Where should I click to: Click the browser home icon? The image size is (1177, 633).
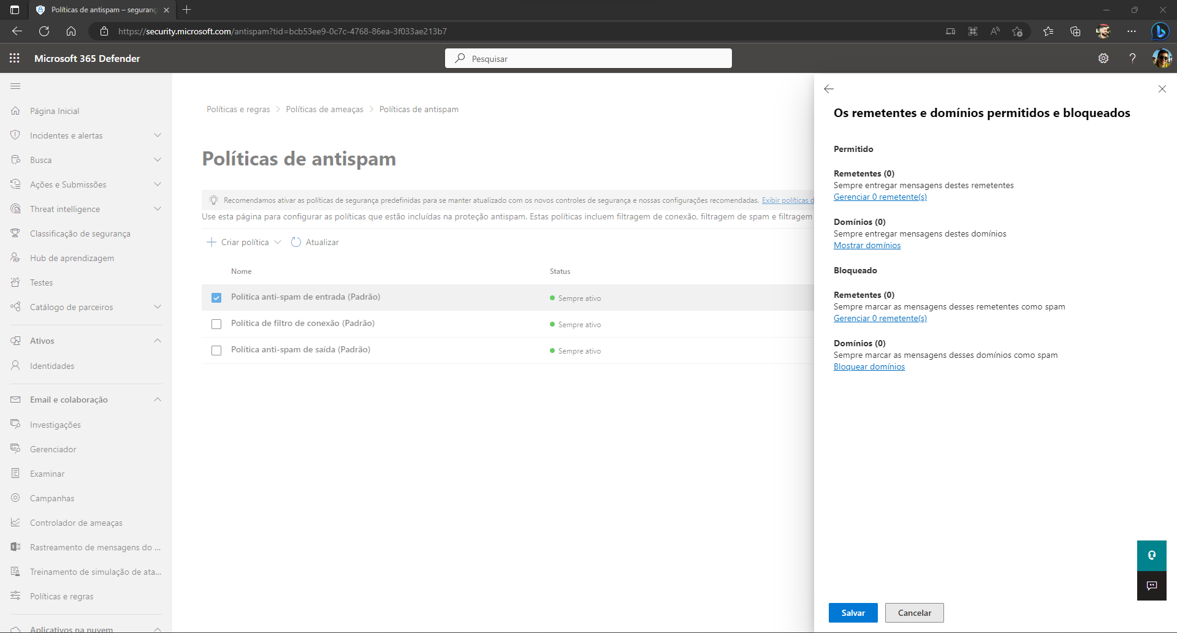(x=71, y=31)
